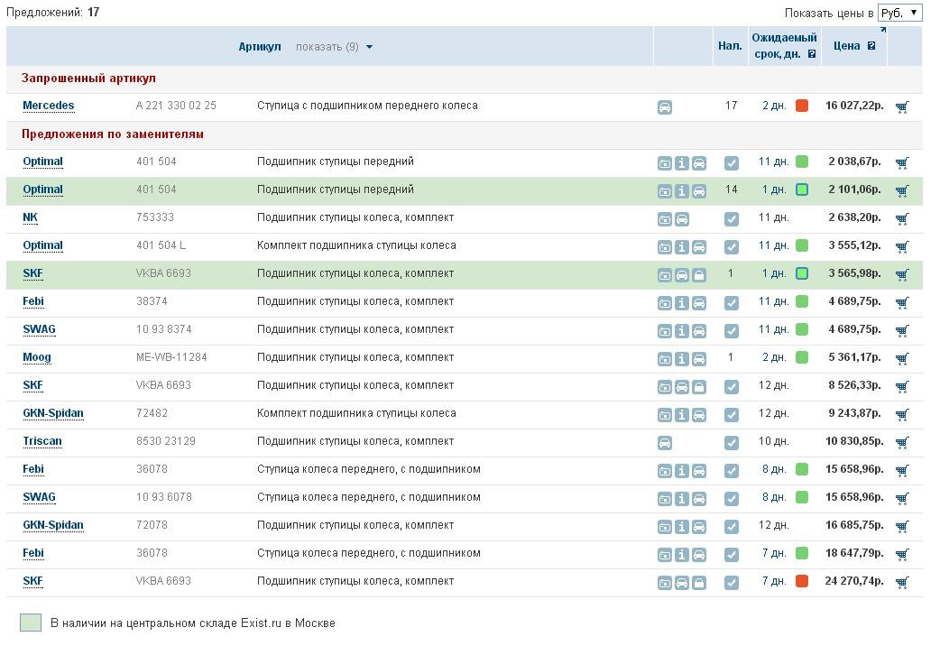Sort by the Нал. column header
Image resolution: width=940 pixels, height=646 pixels.
[x=730, y=46]
